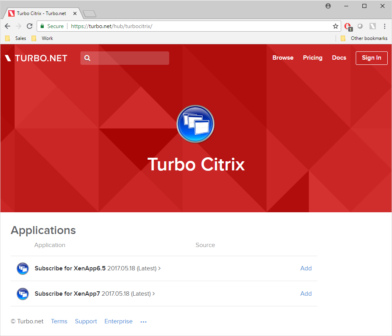Viewport: 392px width, 336px height.
Task: Select the XenApp6.5 application icon
Action: click(22, 268)
